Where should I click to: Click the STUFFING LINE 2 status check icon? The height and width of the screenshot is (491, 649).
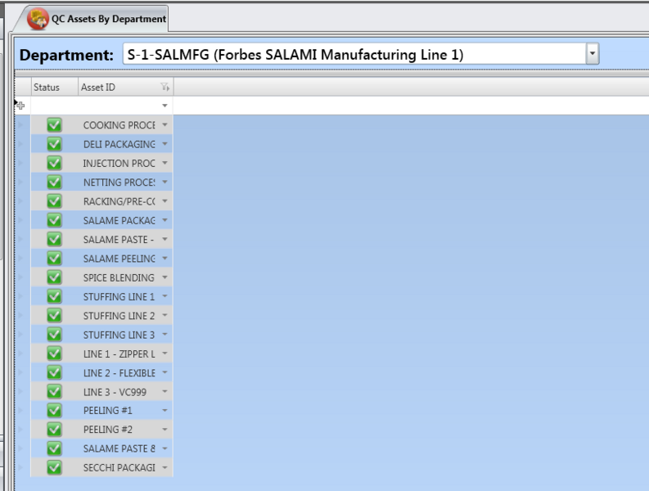[x=54, y=315]
